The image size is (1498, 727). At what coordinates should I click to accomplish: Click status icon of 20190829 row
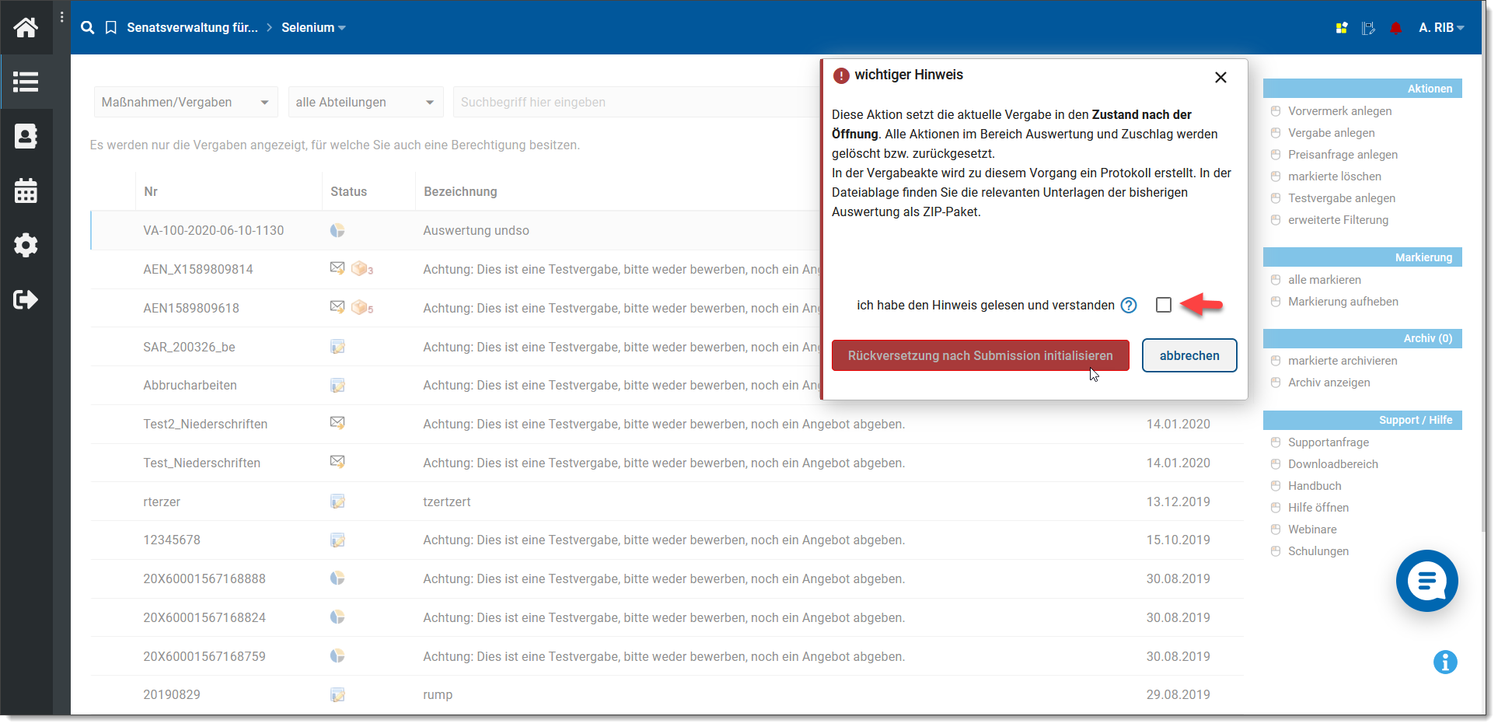pos(337,694)
